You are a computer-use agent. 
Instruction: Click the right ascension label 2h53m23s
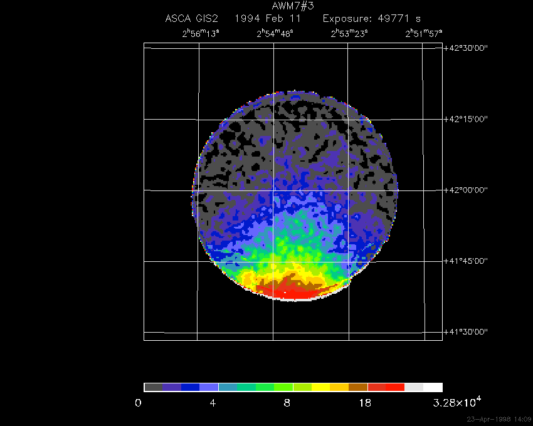349,33
